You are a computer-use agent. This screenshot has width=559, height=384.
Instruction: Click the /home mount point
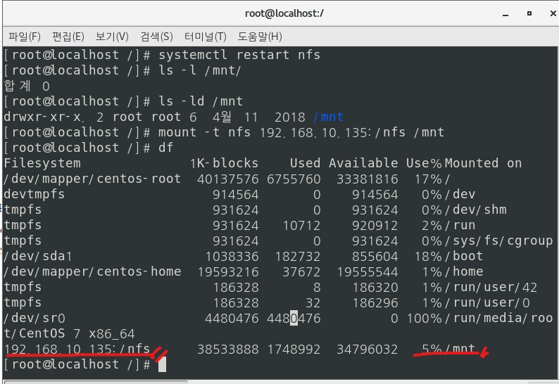[464, 271]
